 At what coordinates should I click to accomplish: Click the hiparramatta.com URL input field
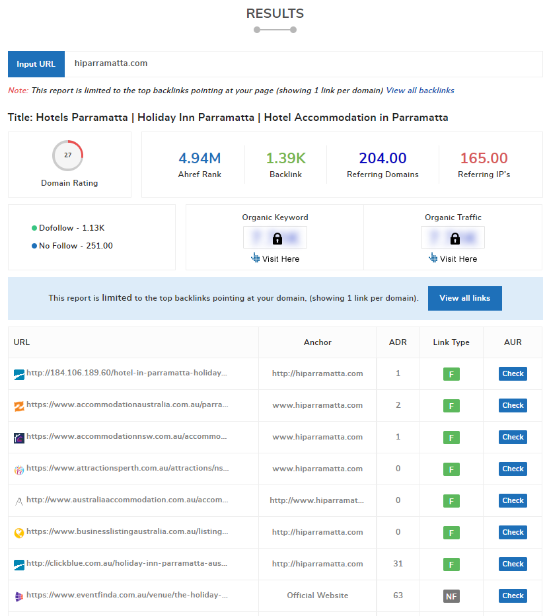coord(303,64)
